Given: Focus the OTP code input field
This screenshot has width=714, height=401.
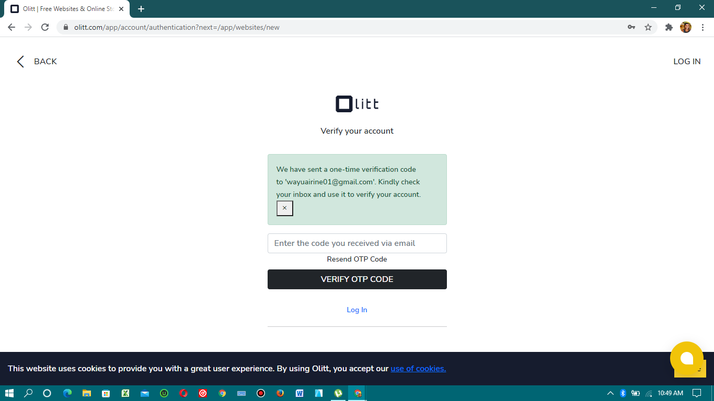Looking at the screenshot, I should click(x=357, y=243).
